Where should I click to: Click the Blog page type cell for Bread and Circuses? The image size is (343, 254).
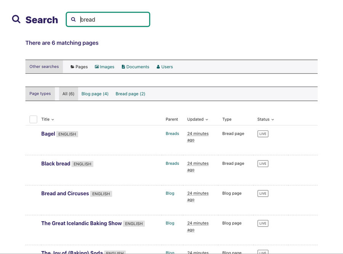232,193
